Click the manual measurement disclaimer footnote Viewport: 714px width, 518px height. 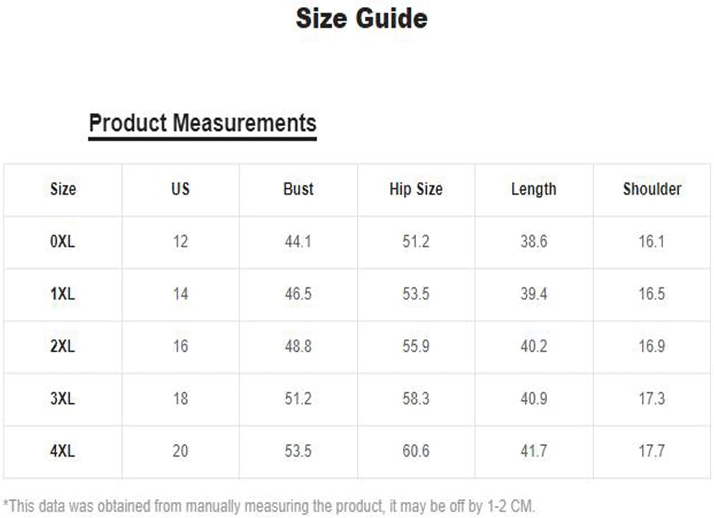point(269,506)
